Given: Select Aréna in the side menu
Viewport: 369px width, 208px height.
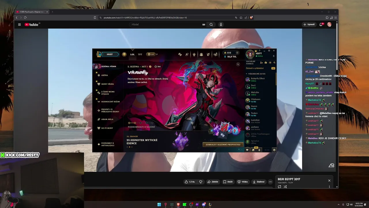Looking at the screenshot, I should pyautogui.click(x=104, y=75).
